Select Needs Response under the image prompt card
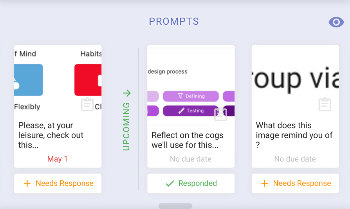350x209 pixels. click(295, 183)
